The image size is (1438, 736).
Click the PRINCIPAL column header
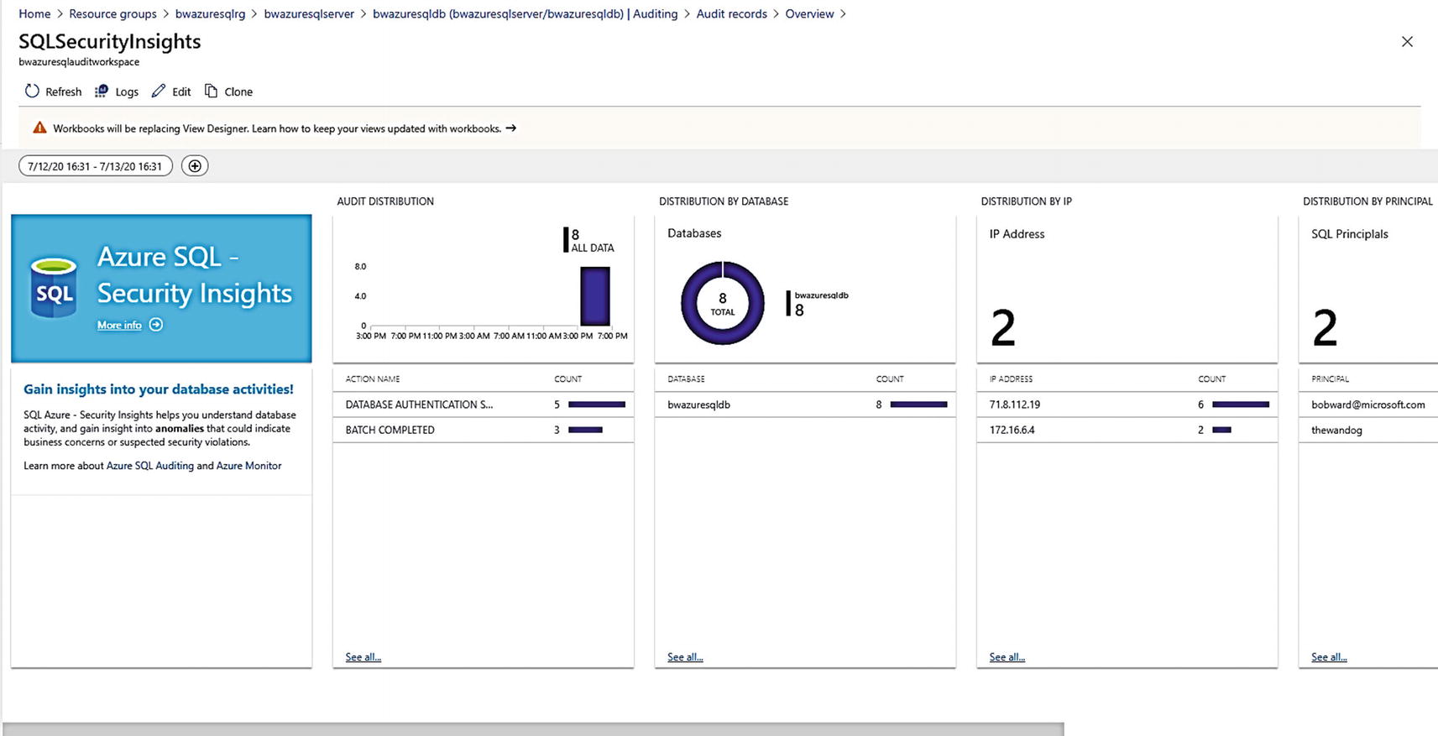pos(1330,379)
